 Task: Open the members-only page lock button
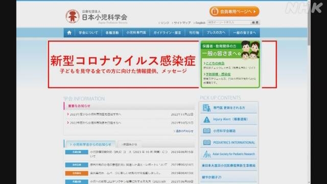235,11
